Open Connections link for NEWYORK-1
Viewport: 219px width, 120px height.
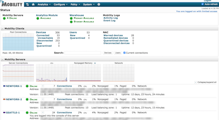pyautogui.click(x=64, y=86)
